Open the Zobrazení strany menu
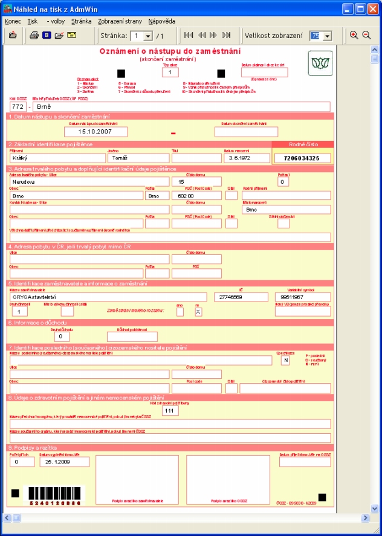 click(120, 21)
